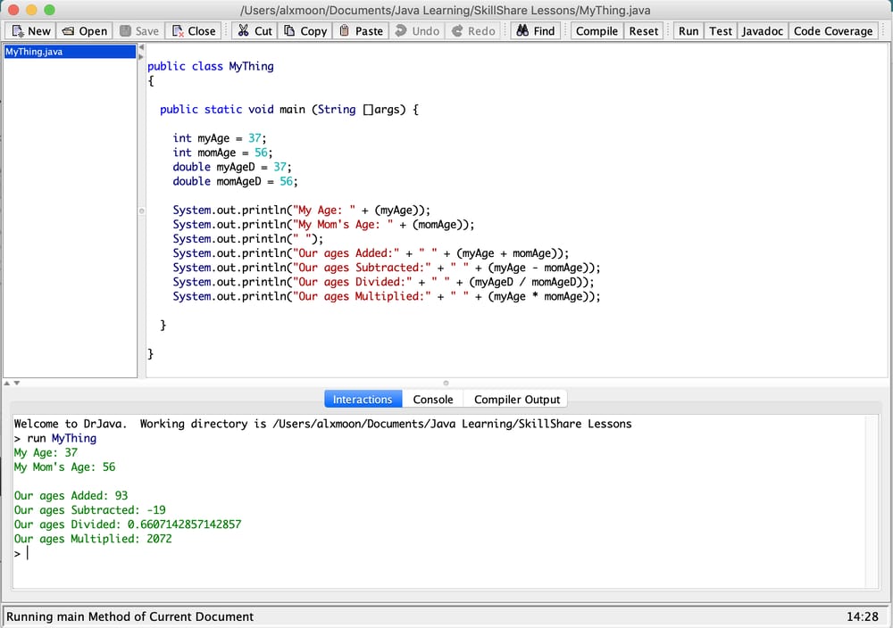Copy selected text using the Copy button

pos(305,30)
